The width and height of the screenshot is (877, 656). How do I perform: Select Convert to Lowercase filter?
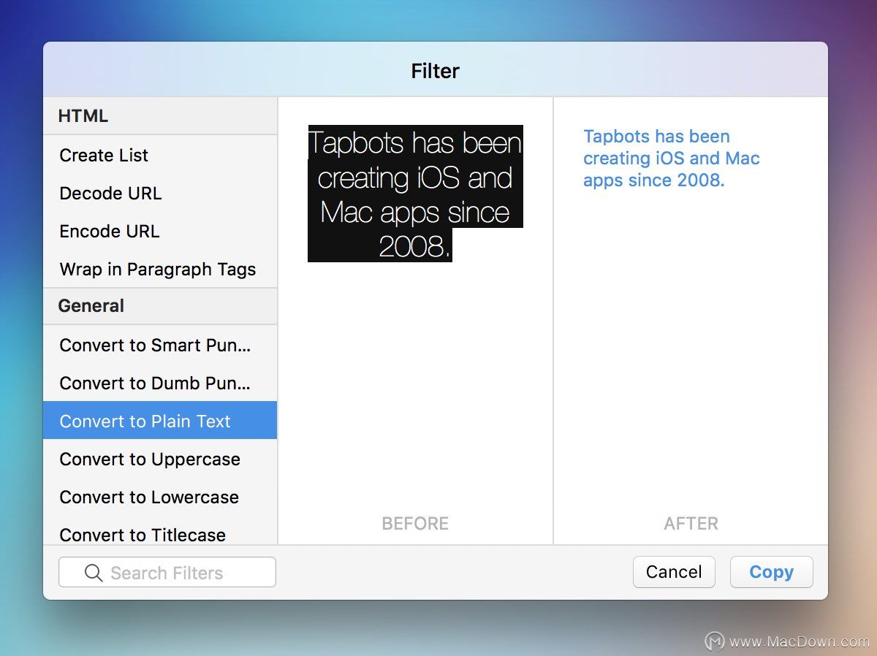160,497
